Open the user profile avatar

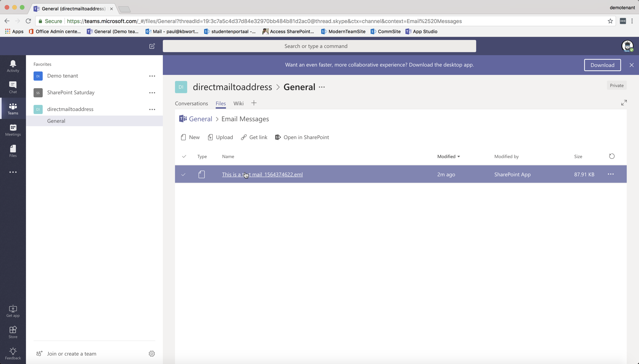pos(627,46)
